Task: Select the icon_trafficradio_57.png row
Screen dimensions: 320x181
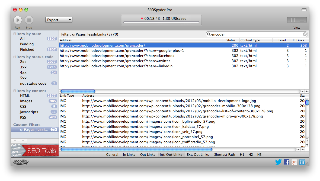Action: [182, 142]
